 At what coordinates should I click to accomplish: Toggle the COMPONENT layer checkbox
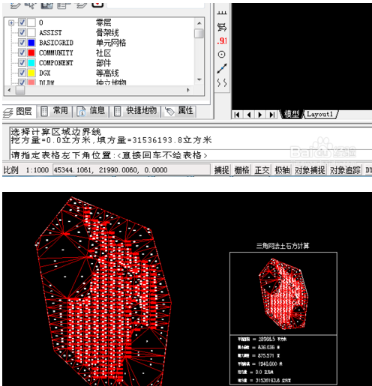tap(22, 63)
